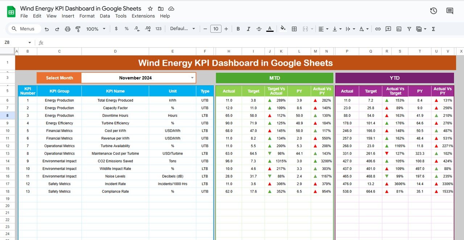The image size is (464, 240).
Task: Open the text color picker
Action: (x=270, y=29)
